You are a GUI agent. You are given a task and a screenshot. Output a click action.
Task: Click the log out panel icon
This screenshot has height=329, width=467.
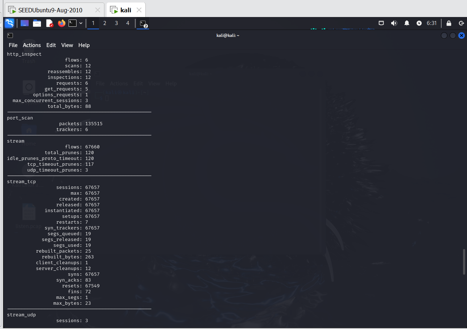(x=461, y=23)
